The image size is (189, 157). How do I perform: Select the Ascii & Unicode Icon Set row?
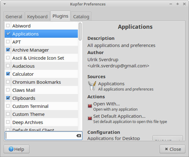pyautogui.click(x=41, y=58)
